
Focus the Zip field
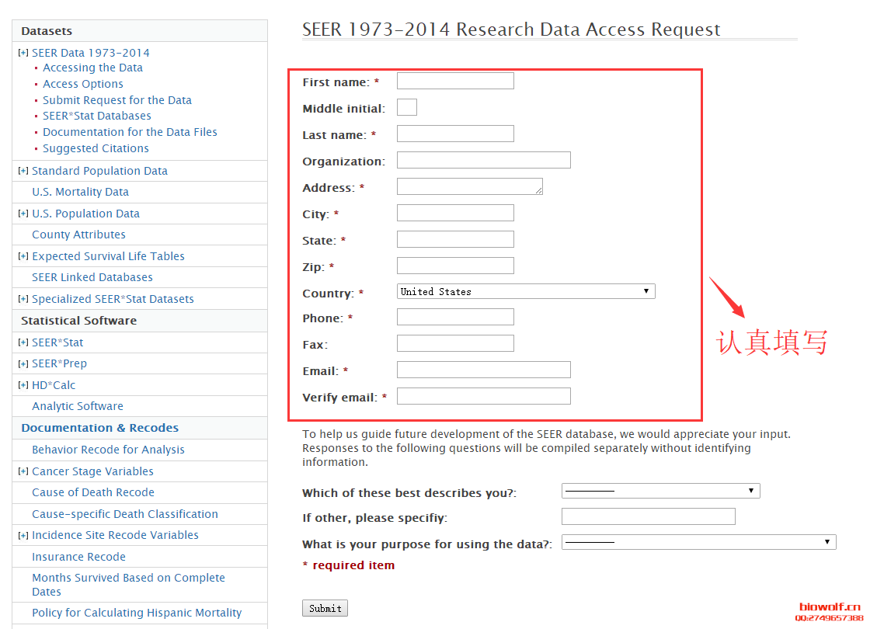pos(455,266)
